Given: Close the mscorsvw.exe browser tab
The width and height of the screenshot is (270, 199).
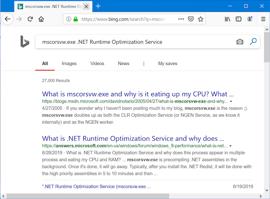Looking at the screenshot, I should 86,7.
